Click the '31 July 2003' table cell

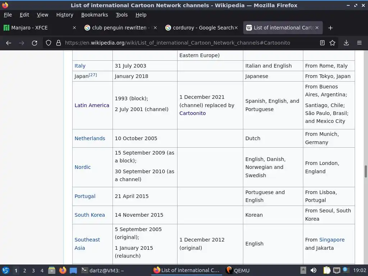(145, 66)
